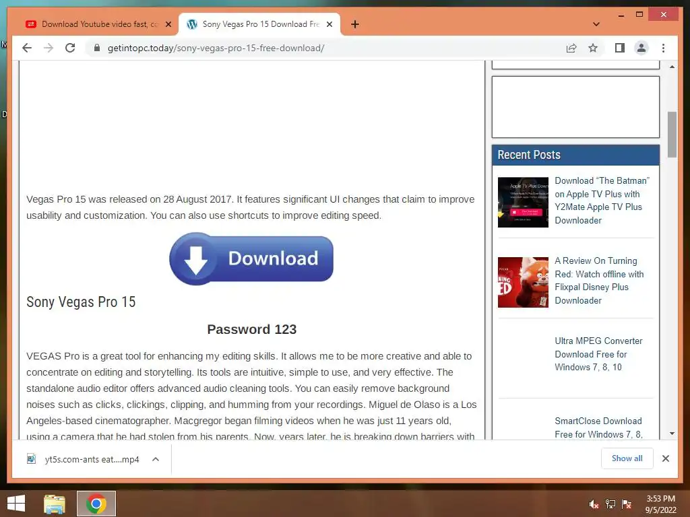Click page scrollbar down arrow
690x517 pixels.
(x=672, y=434)
